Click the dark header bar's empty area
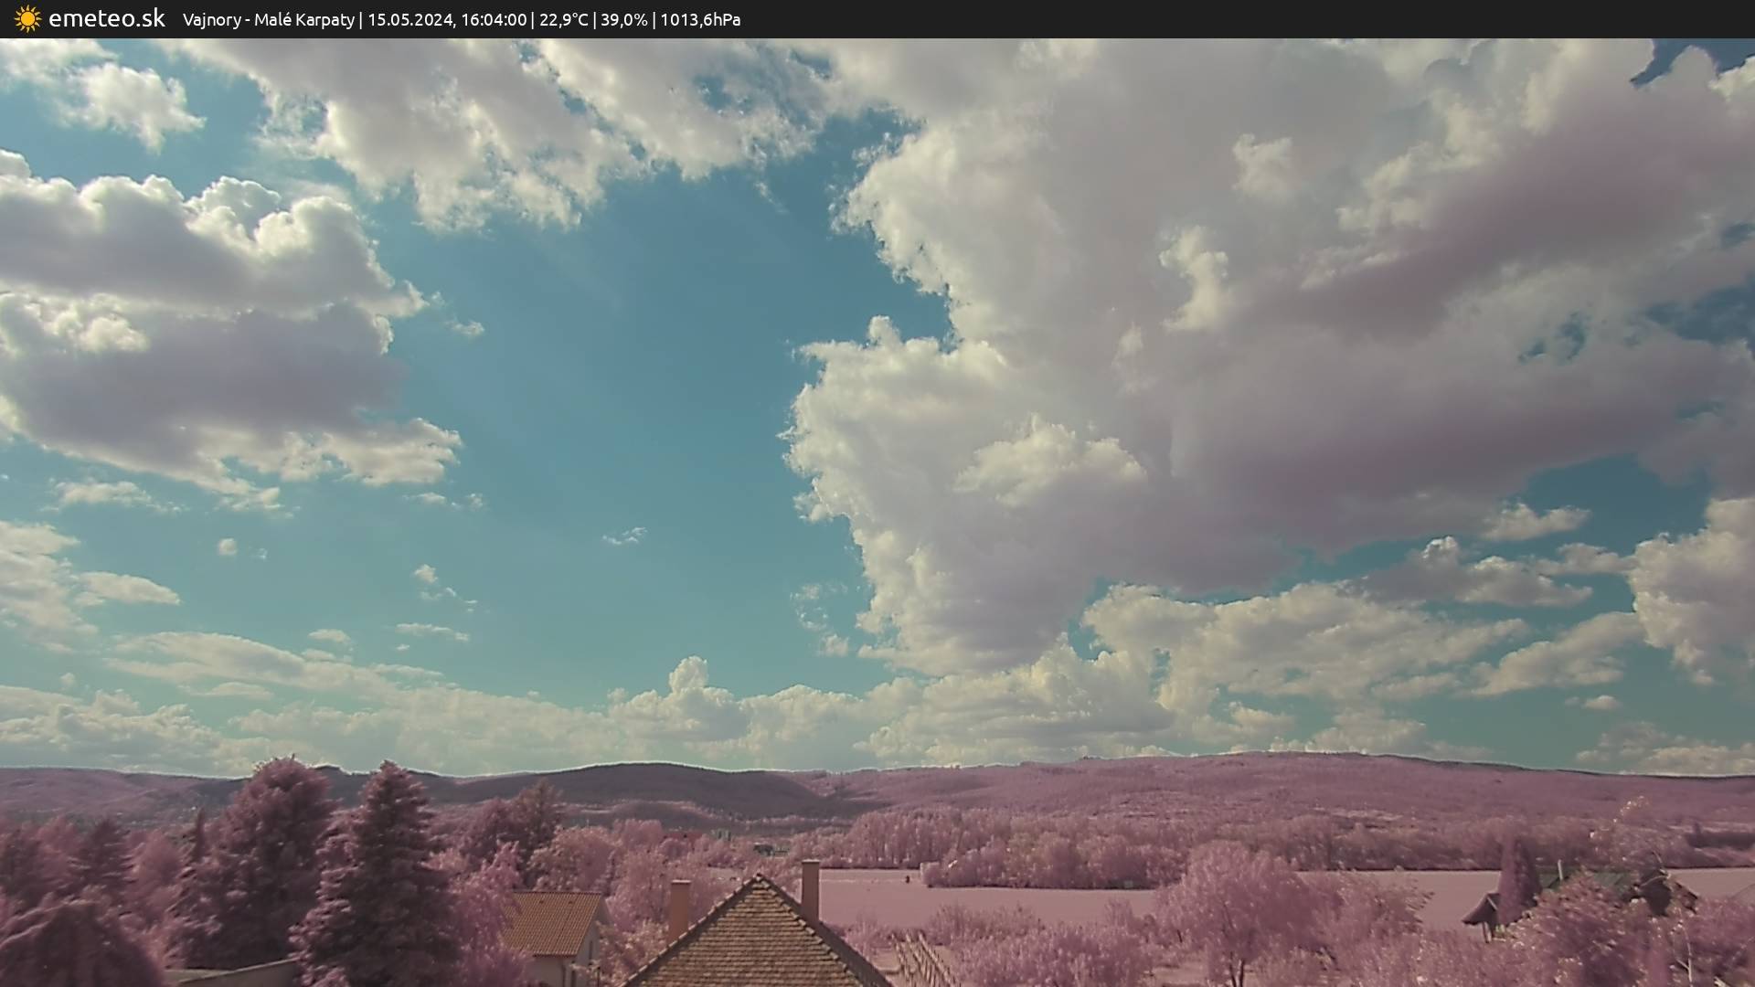 (1280, 19)
